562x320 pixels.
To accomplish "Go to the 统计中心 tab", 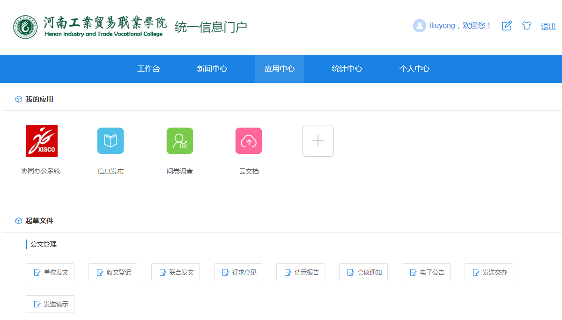I will tap(347, 69).
